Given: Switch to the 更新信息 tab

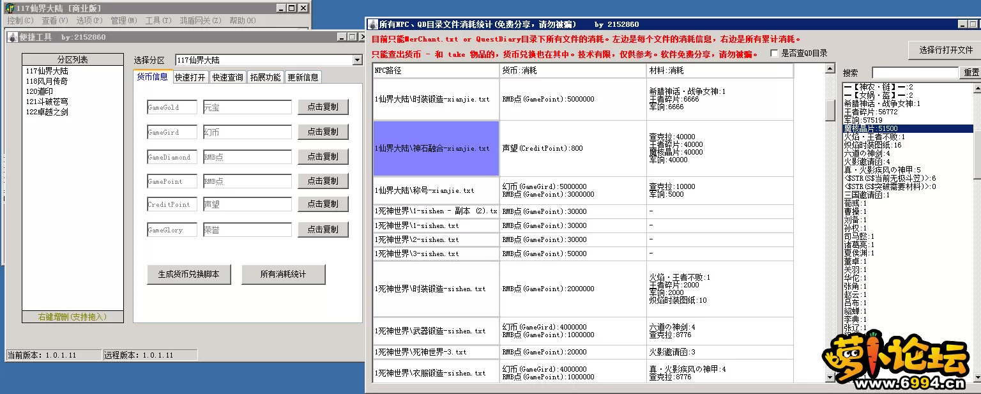Looking at the screenshot, I should click(x=303, y=77).
